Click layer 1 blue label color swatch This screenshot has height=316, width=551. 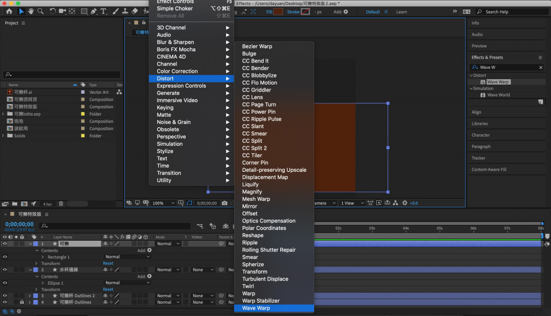pyautogui.click(x=36, y=243)
